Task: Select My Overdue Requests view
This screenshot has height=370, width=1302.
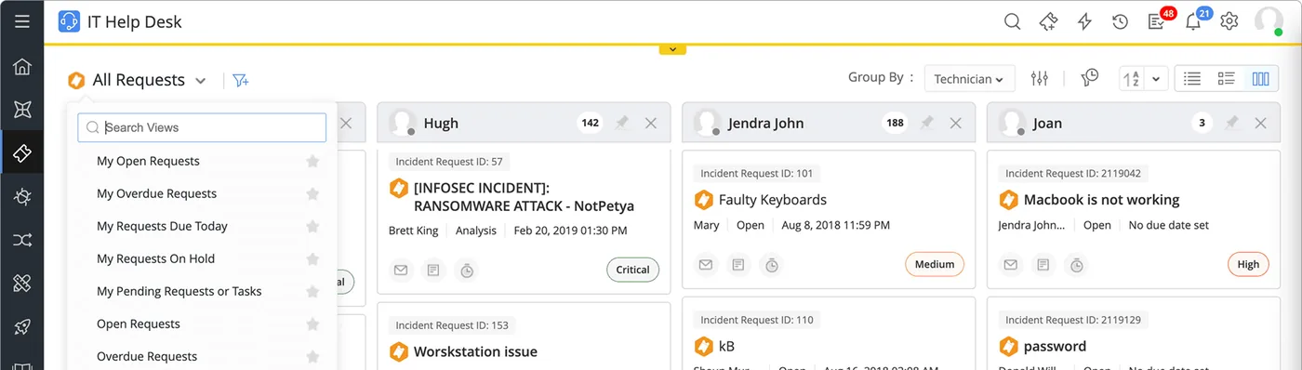Action: 156,193
